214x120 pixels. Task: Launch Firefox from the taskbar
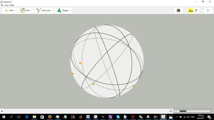point(50,117)
